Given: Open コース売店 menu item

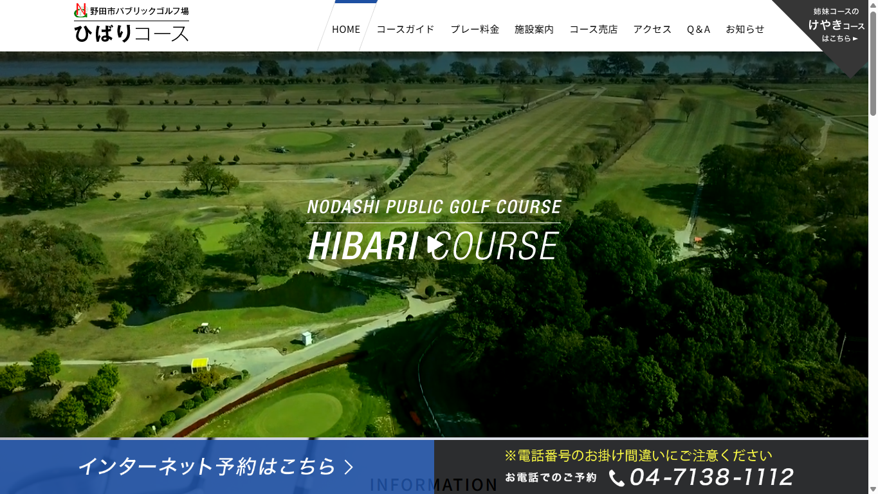Looking at the screenshot, I should (593, 29).
